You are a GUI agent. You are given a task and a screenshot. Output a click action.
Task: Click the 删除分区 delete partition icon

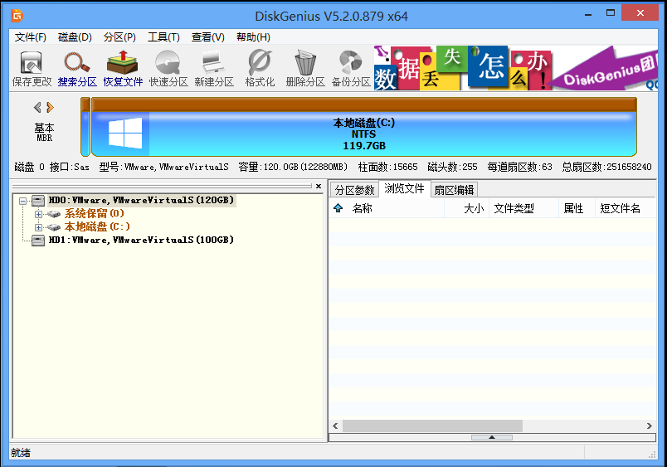(x=305, y=69)
